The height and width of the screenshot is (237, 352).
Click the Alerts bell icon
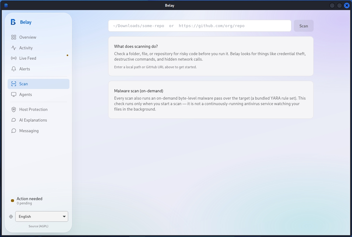tap(14, 69)
